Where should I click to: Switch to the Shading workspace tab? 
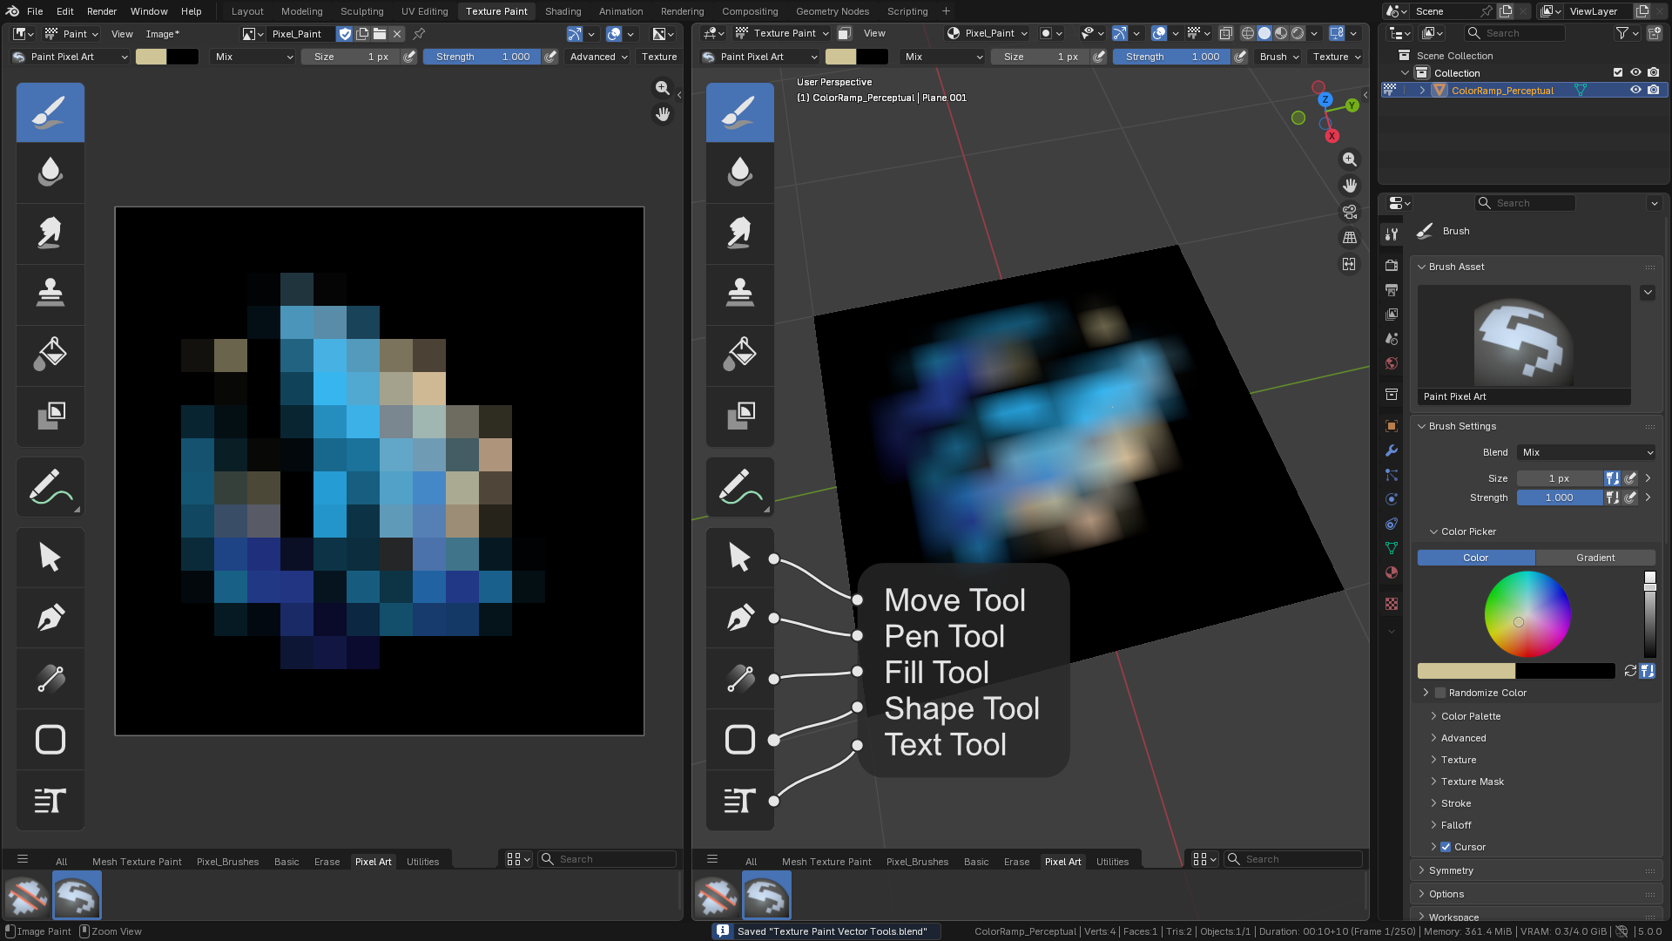pyautogui.click(x=563, y=11)
